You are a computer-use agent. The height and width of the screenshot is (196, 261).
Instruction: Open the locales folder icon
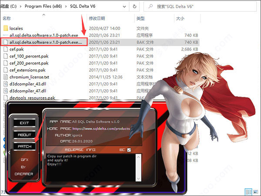pyautogui.click(x=6, y=28)
